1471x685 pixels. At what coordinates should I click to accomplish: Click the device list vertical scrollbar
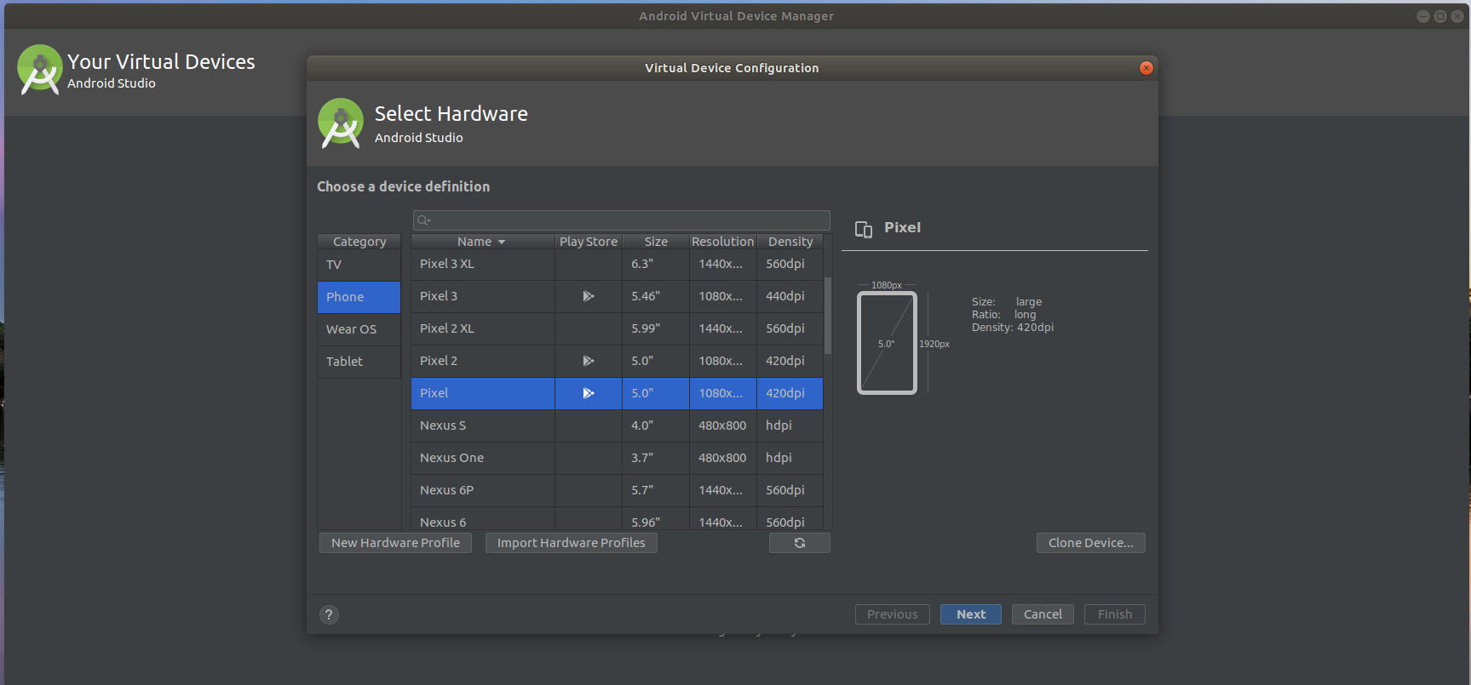tap(828, 315)
